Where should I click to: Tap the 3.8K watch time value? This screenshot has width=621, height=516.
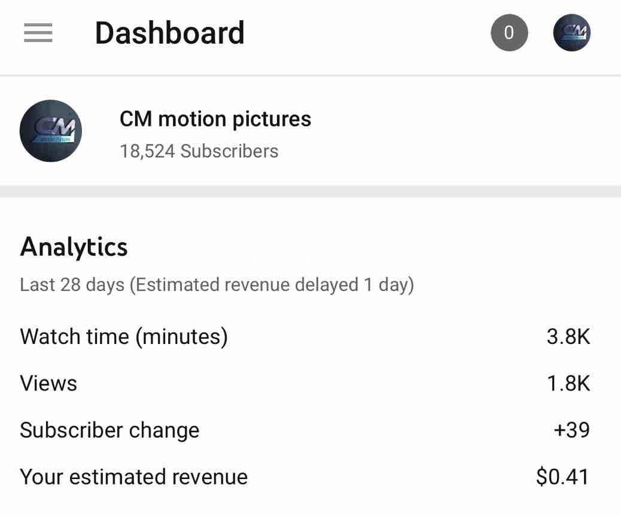click(568, 336)
